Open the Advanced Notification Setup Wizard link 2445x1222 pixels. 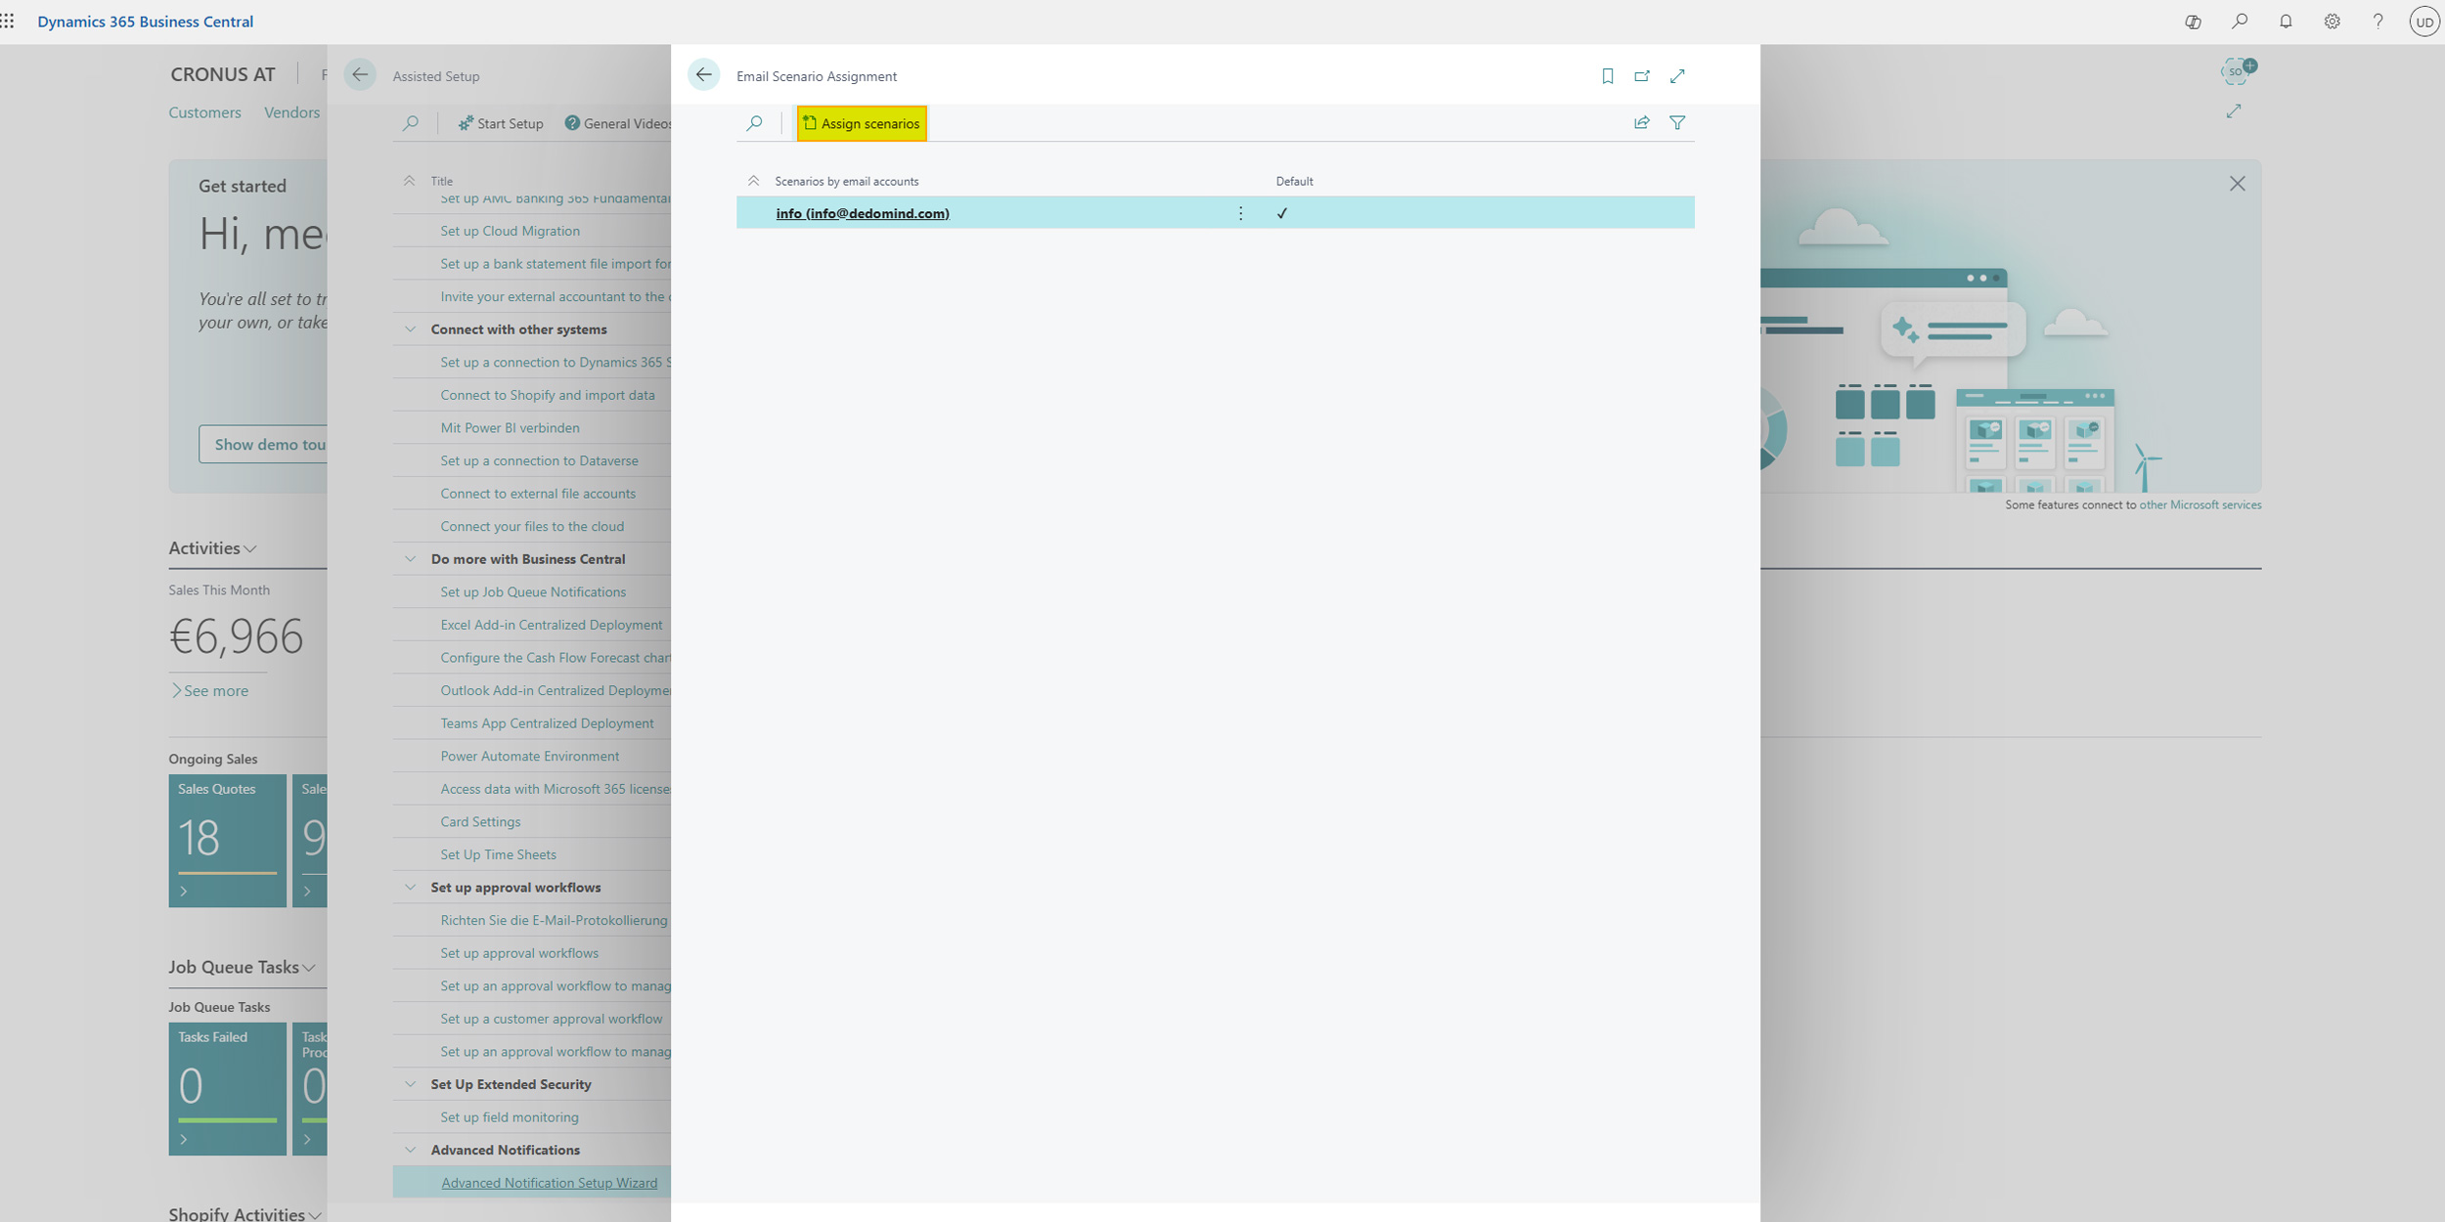click(x=550, y=1182)
